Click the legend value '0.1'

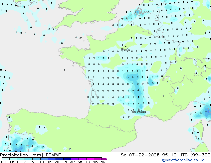pyautogui.click(x=4, y=162)
